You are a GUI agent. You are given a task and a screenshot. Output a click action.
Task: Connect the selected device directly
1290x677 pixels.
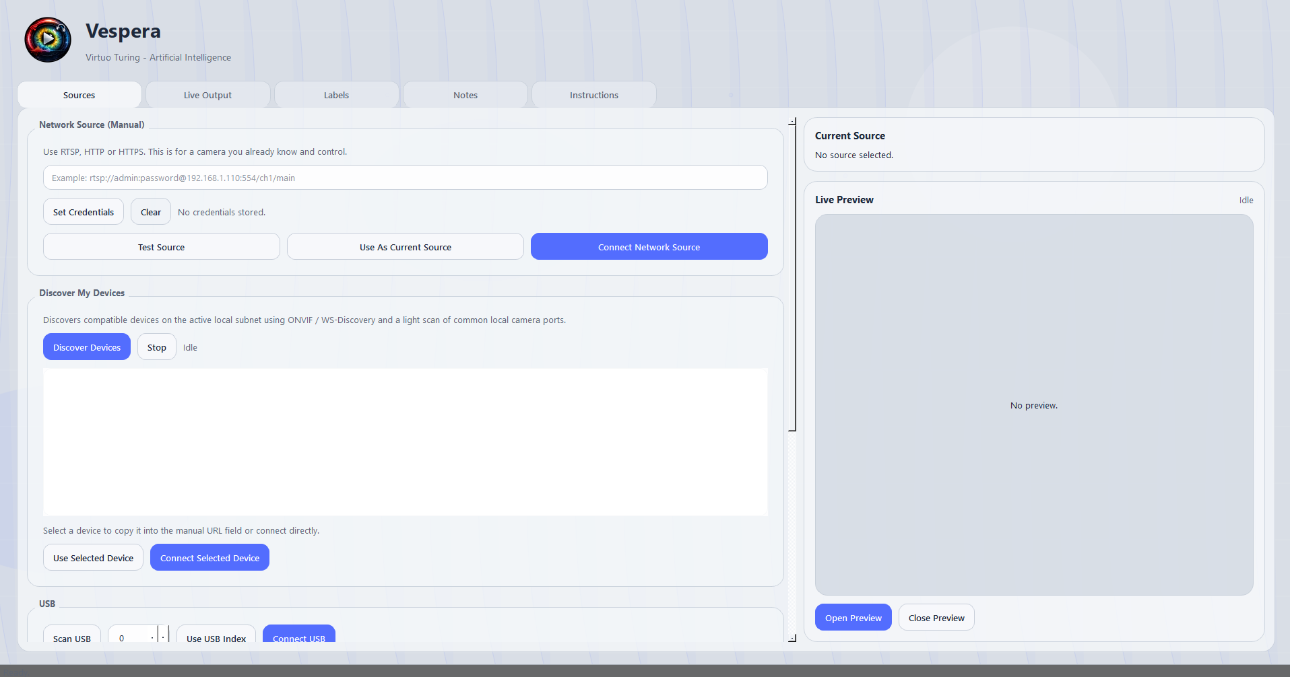tap(209, 557)
